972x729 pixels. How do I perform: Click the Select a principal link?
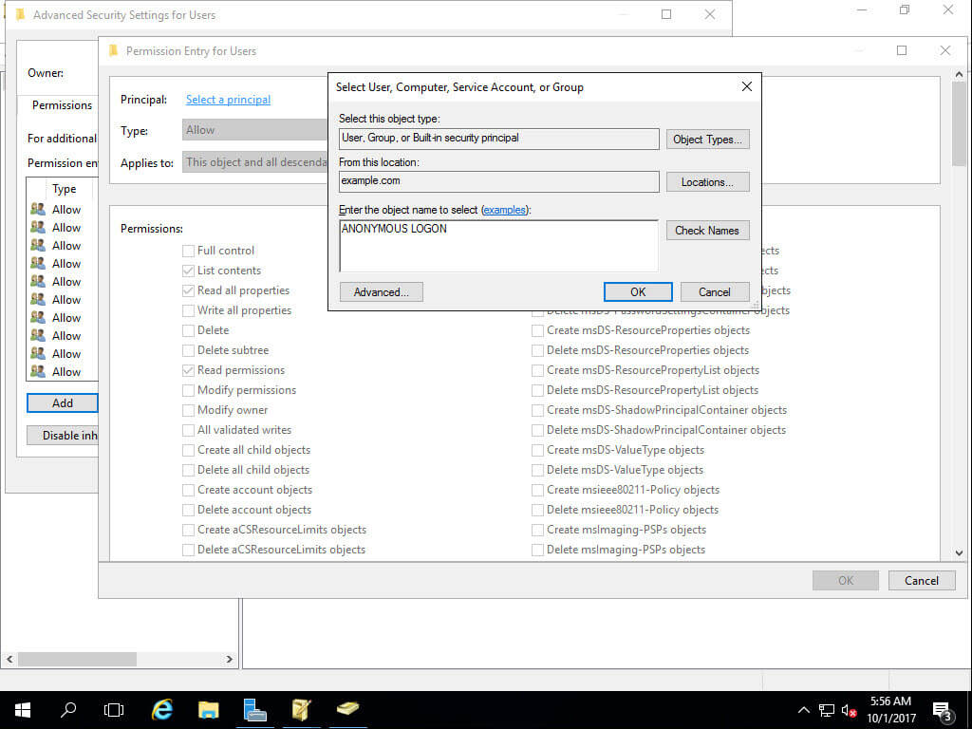(227, 99)
